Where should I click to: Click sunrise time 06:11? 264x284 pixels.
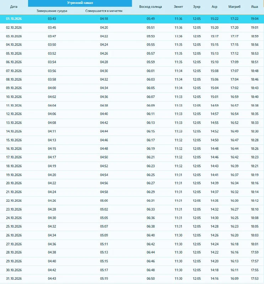[151, 114]
